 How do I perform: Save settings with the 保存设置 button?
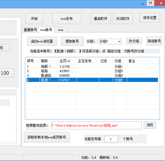(x=150, y=18)
